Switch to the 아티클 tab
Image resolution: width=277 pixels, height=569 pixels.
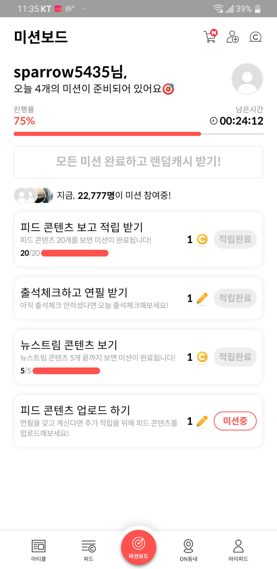tap(38, 550)
